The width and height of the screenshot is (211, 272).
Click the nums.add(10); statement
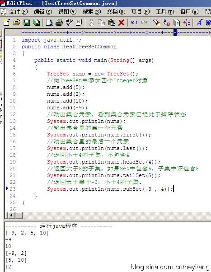67,101
